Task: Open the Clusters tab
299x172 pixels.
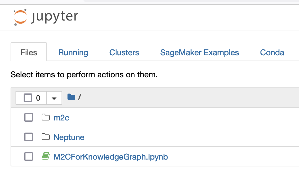Action: click(124, 52)
